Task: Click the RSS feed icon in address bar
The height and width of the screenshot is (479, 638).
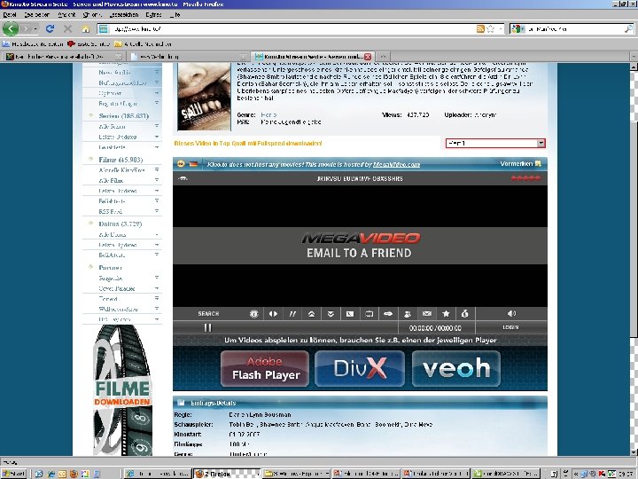Action: coord(480,29)
